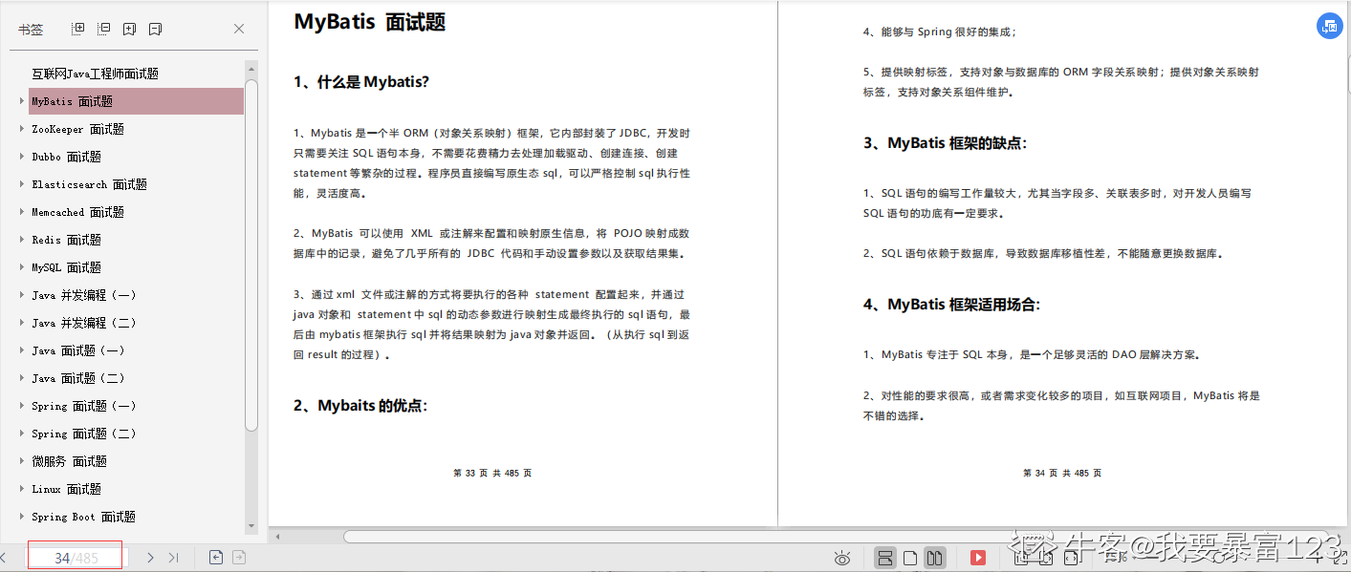Expand the Java 并发编程（一）bookmark
The image size is (1351, 572).
pyautogui.click(x=22, y=295)
